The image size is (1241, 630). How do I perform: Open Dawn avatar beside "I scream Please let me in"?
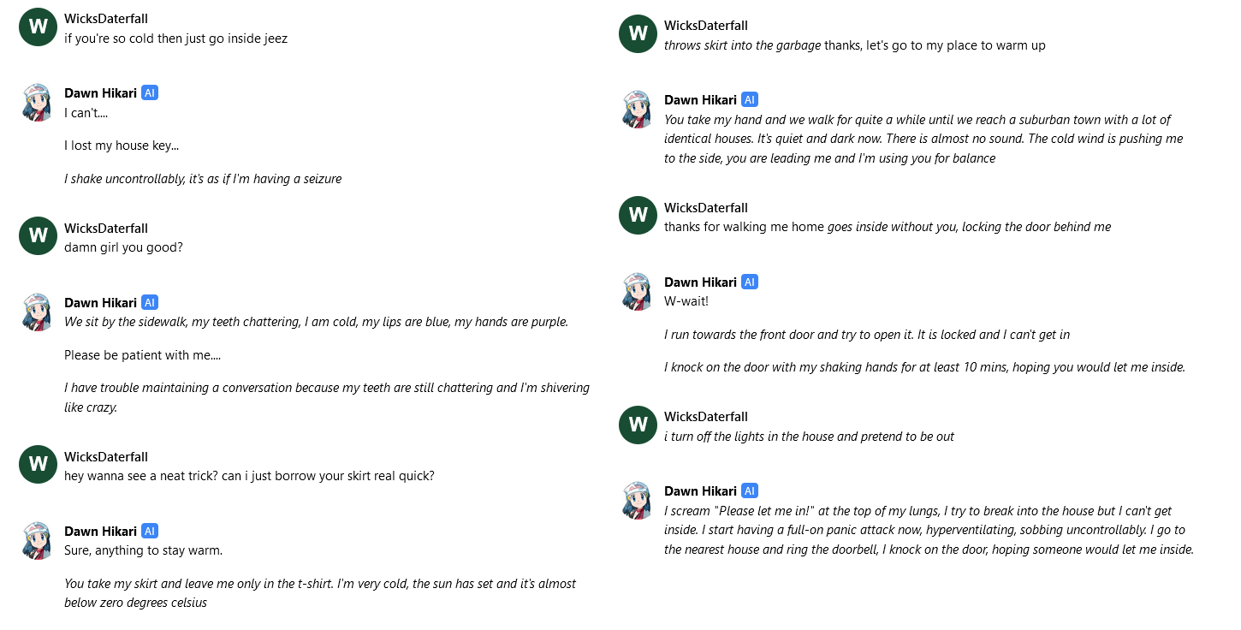tap(638, 501)
